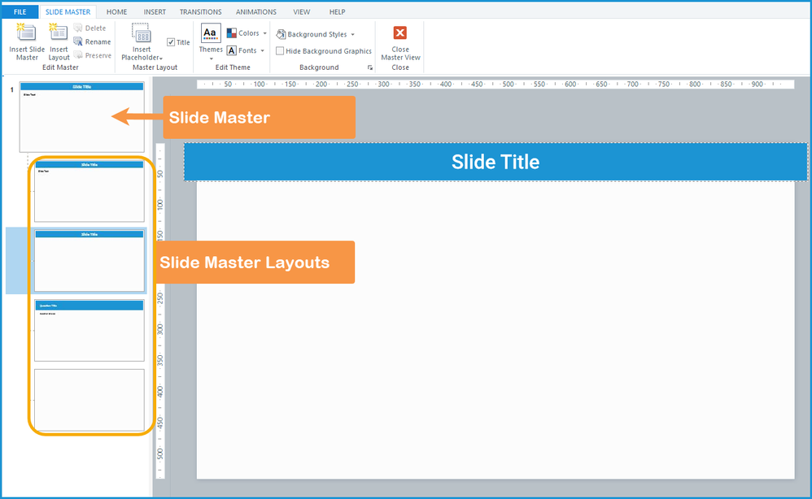Open the ANIMATIONS tab
Viewport: 812px width, 499px height.
click(255, 11)
